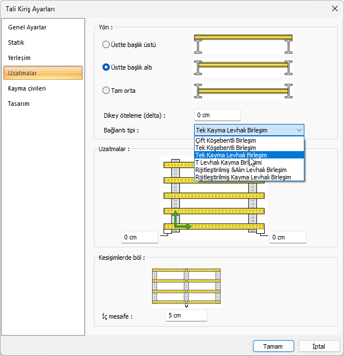This screenshot has width=344, height=356.
Task: Open the Tasarım section
Action: (x=19, y=104)
